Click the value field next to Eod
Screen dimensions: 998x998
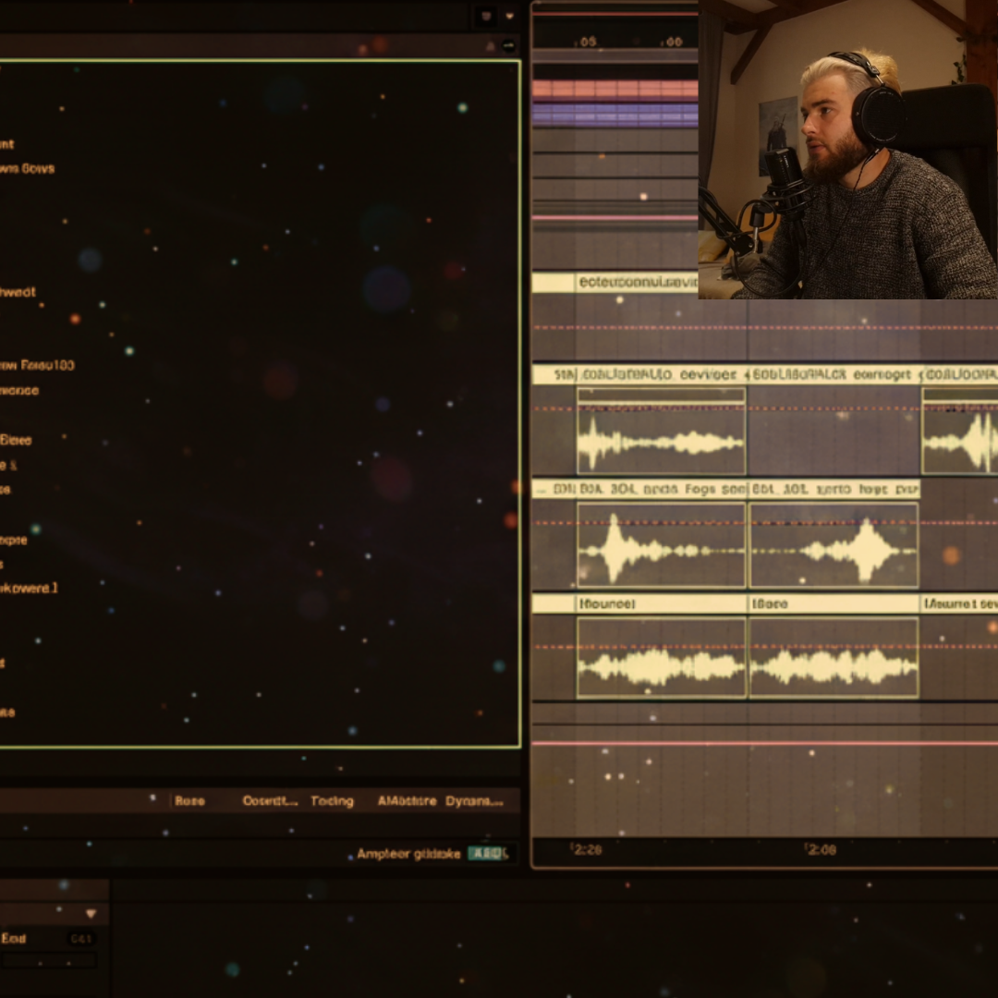(81, 939)
